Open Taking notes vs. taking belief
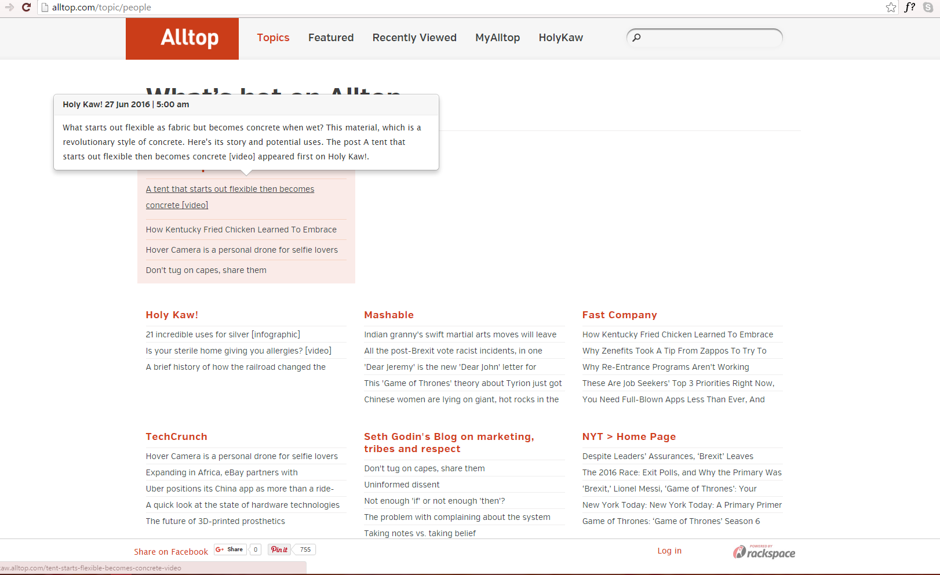The image size is (940, 575). click(x=420, y=533)
